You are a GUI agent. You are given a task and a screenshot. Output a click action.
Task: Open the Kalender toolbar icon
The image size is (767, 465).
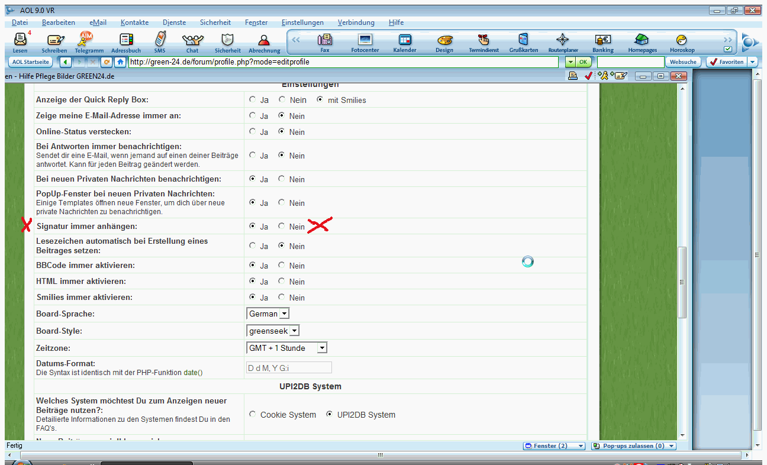[x=405, y=41]
